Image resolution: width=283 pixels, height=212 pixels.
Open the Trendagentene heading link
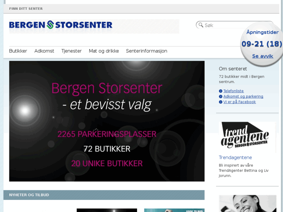click(236, 157)
